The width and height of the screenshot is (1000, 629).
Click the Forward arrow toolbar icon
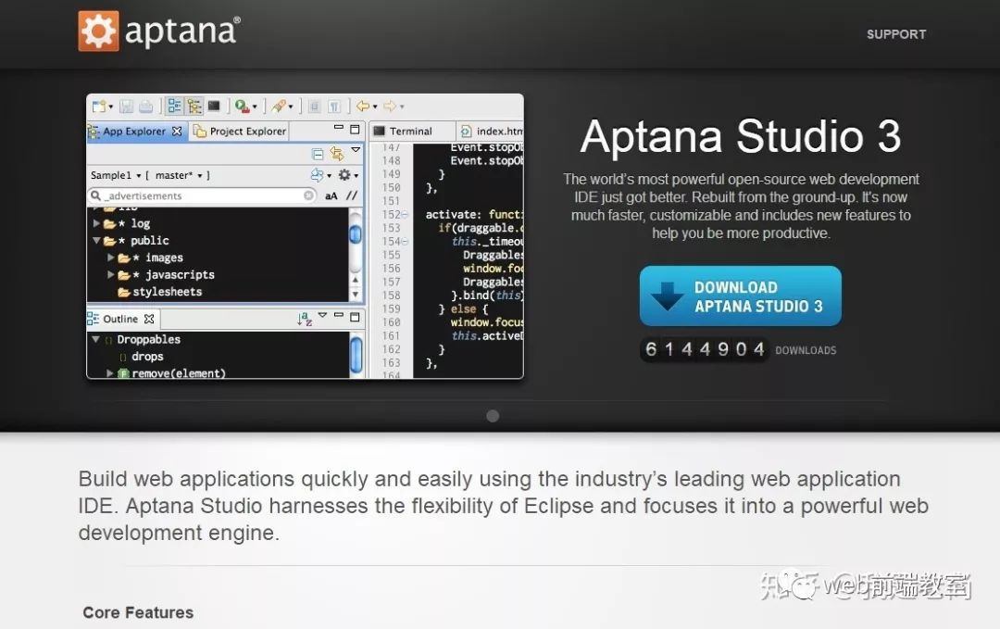[x=390, y=106]
